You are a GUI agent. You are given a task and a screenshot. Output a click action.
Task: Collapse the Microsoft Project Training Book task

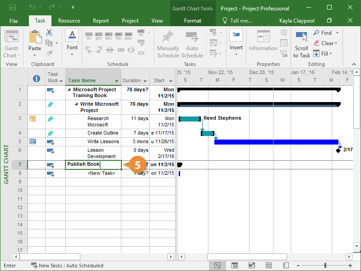pyautogui.click(x=69, y=90)
